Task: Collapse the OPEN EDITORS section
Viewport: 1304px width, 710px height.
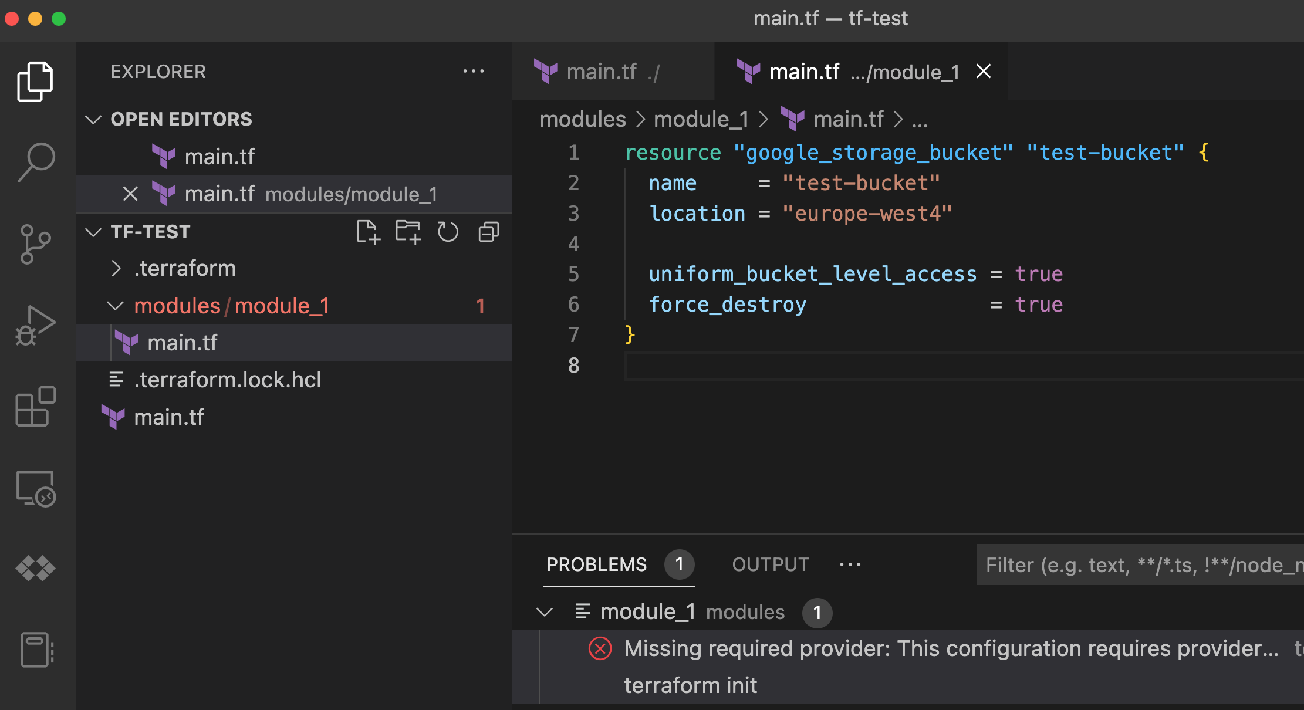Action: click(x=93, y=119)
